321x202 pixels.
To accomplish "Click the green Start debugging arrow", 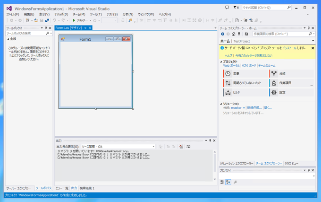I will (74, 20).
